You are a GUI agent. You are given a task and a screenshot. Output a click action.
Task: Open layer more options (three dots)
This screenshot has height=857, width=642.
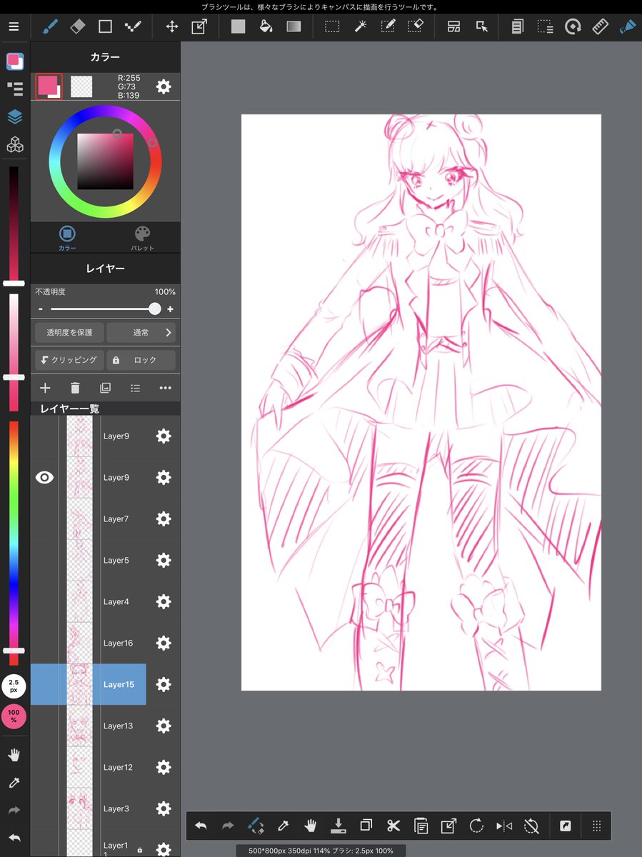(x=165, y=388)
